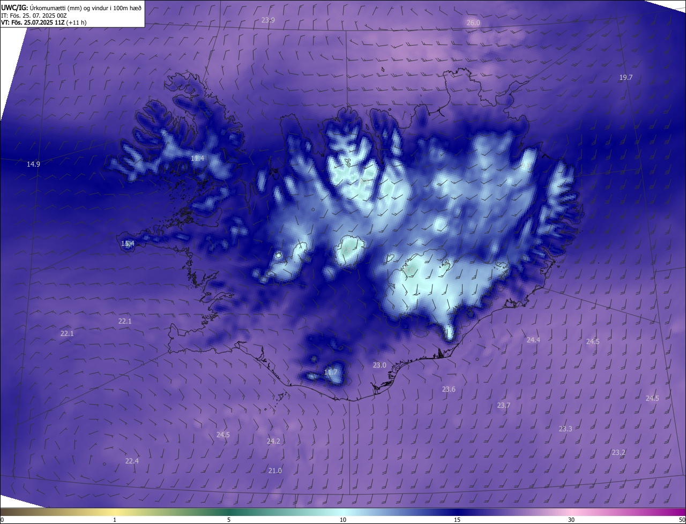Click the "23.7" value label on the map
This screenshot has height=524, width=686.
coord(504,406)
